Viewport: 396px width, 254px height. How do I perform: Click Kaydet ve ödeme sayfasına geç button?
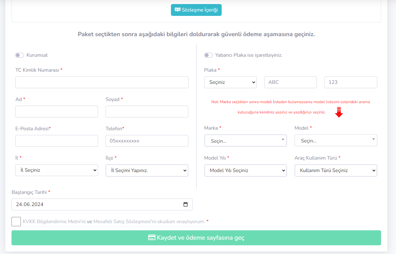point(196,238)
